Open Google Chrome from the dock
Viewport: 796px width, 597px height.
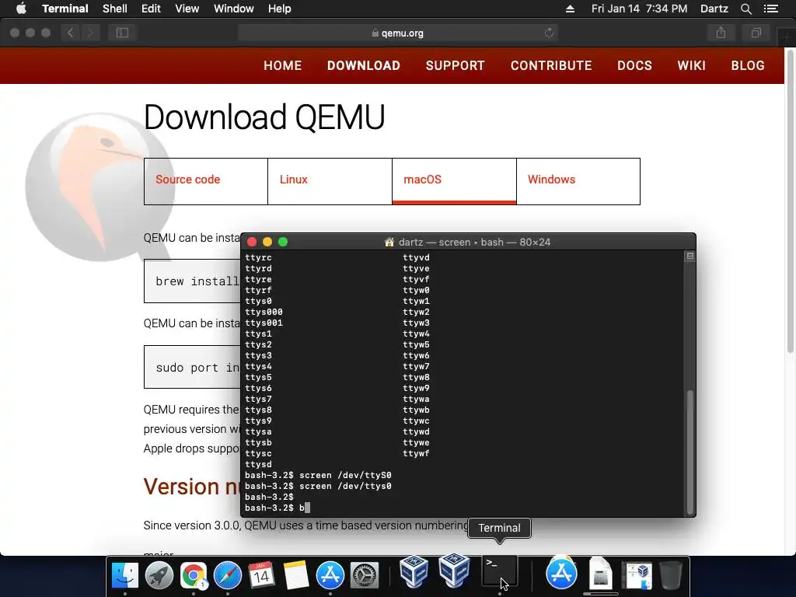(x=194, y=576)
